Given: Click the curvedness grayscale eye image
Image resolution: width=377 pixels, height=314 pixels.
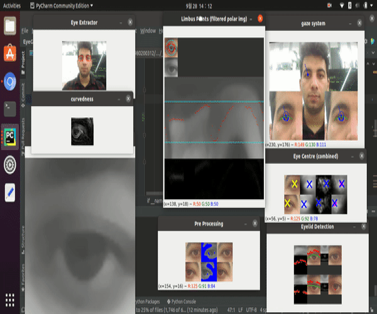Looking at the screenshot, I should 82,131.
